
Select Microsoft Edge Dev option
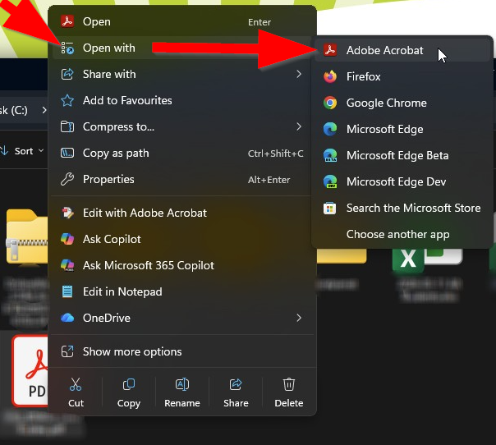(x=396, y=181)
